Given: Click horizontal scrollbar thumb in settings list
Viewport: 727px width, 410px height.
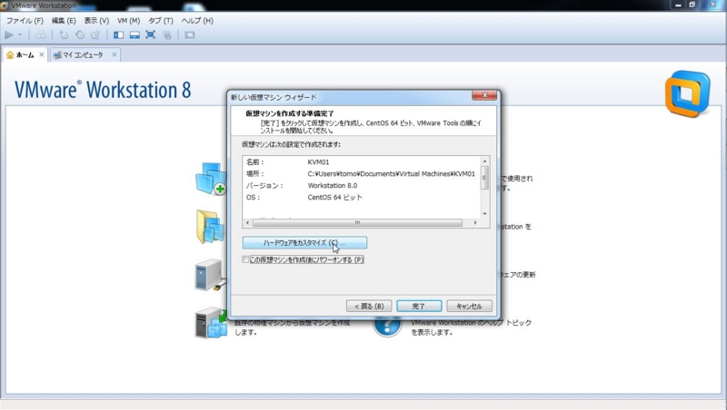Looking at the screenshot, I should point(357,223).
